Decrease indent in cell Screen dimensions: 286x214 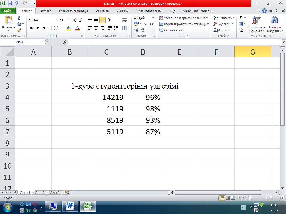(x=110, y=28)
